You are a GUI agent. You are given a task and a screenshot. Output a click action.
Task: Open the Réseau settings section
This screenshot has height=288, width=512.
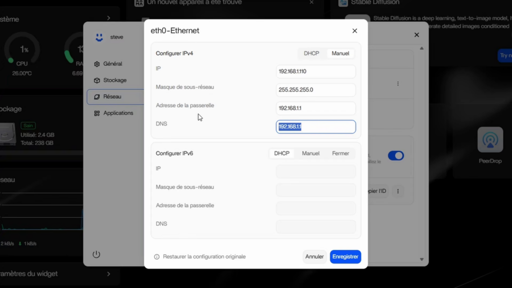(112, 97)
